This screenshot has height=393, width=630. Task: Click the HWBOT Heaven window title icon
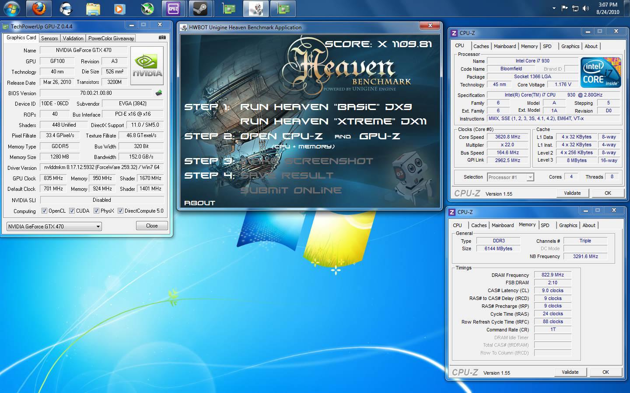point(184,28)
